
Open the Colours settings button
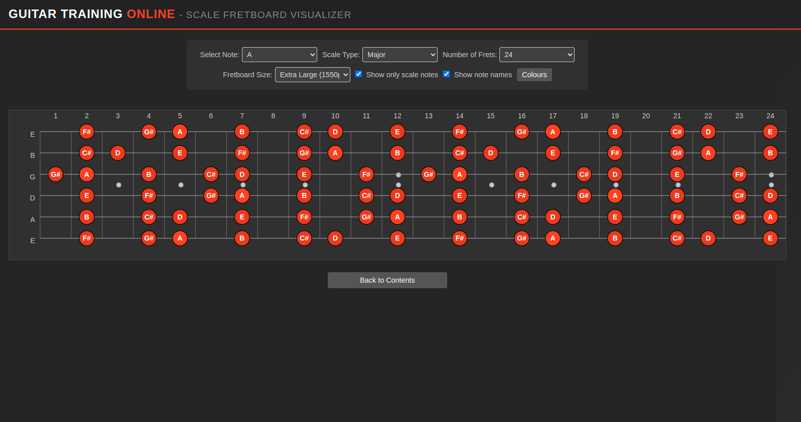pyautogui.click(x=535, y=75)
